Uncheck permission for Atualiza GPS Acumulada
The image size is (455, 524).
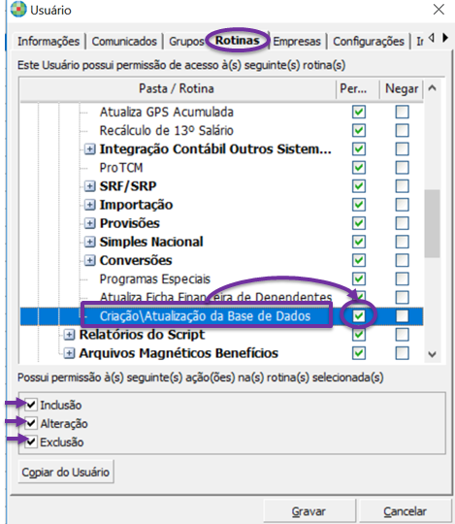tap(359, 112)
